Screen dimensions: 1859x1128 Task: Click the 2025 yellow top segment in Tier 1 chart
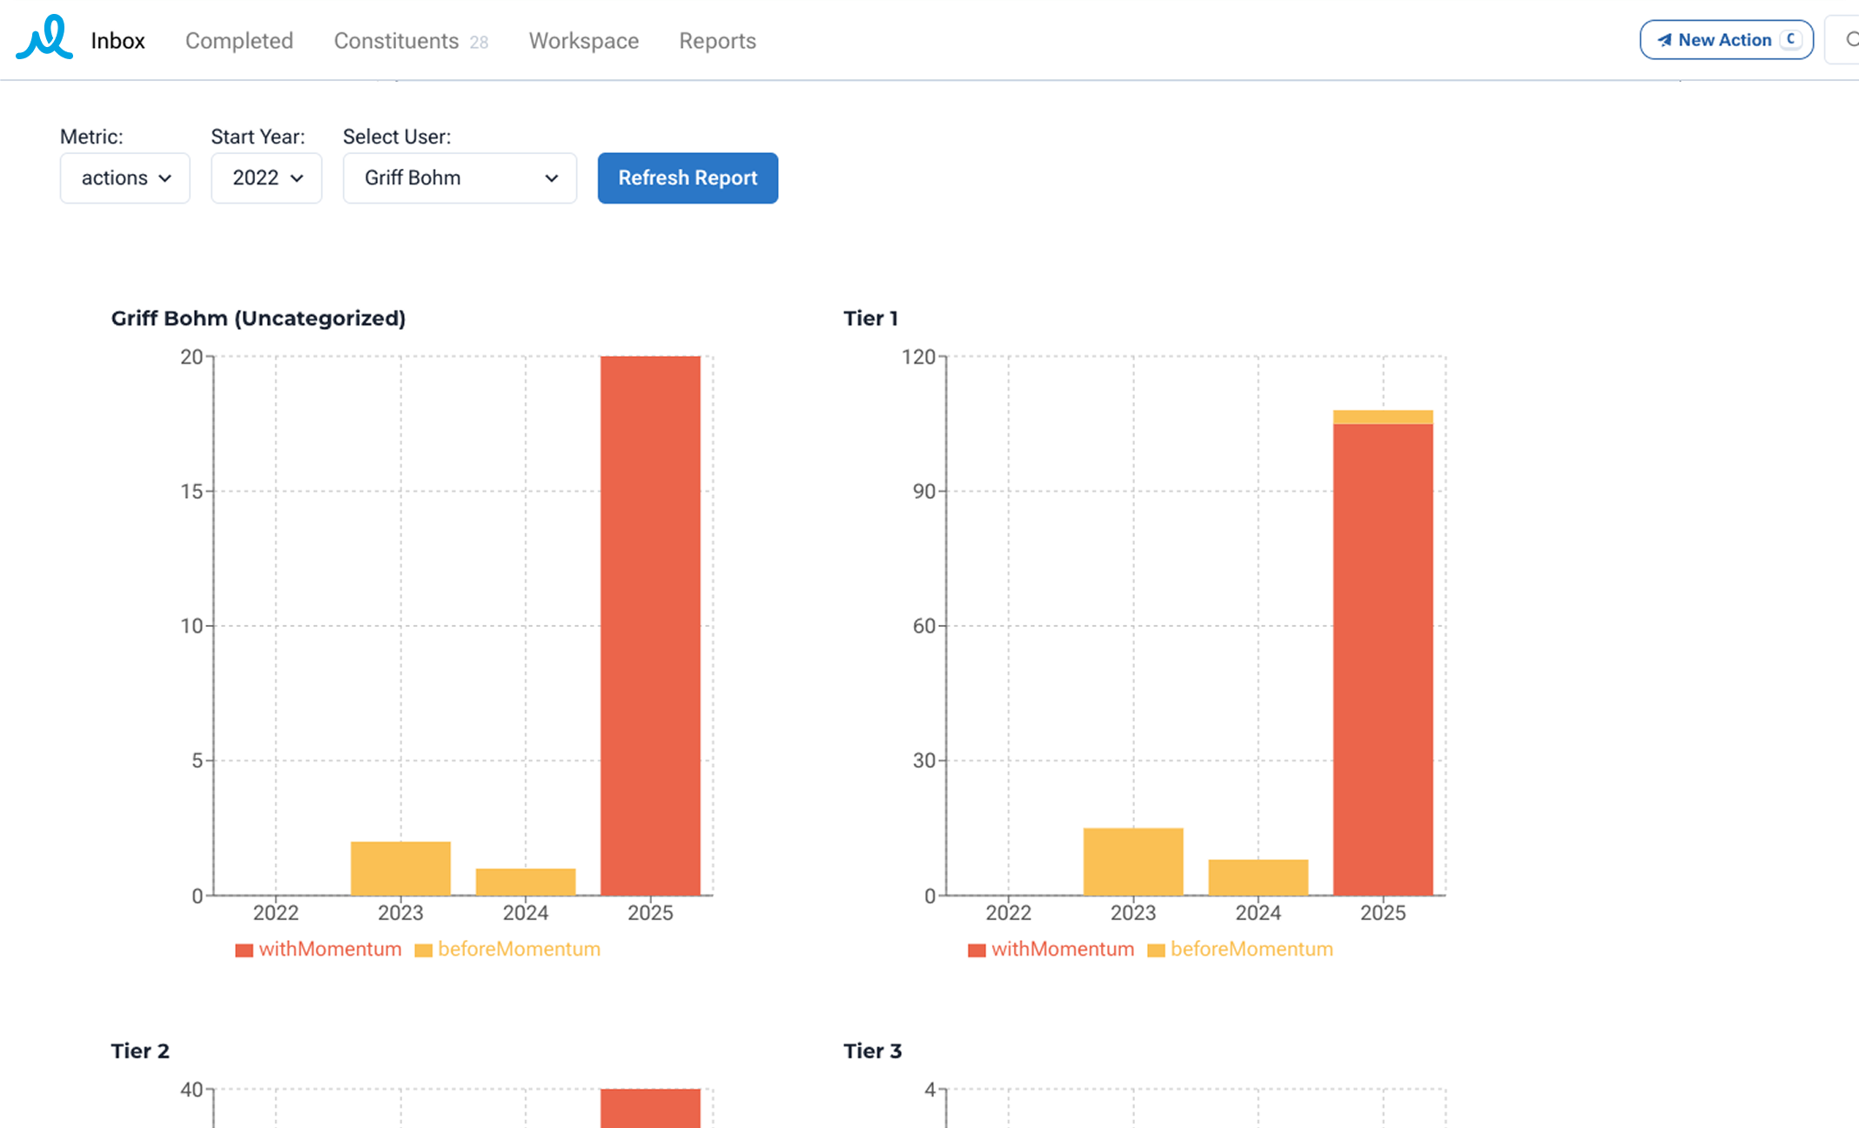1383,417
